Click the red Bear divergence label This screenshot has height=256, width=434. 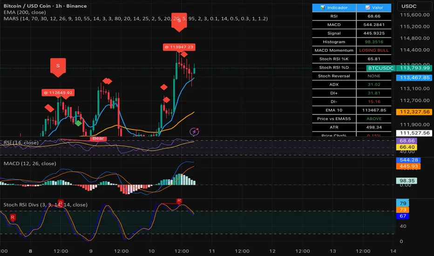pos(98,138)
